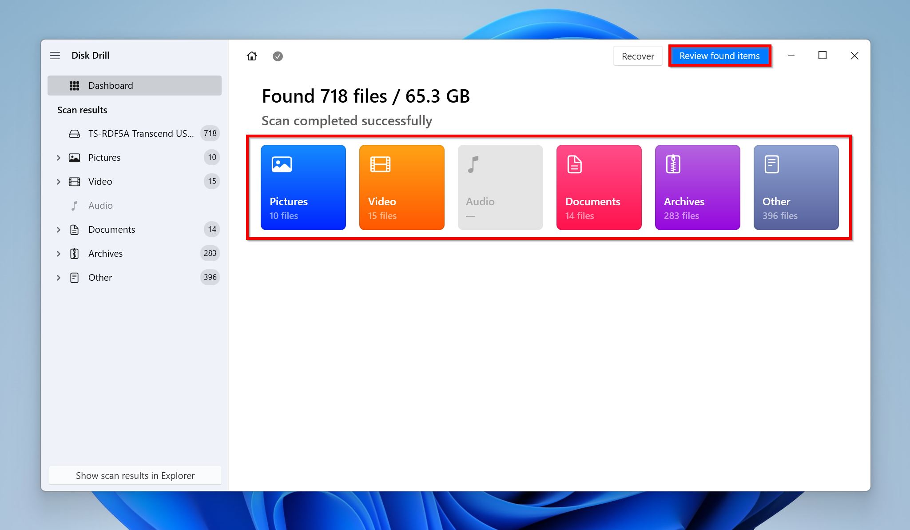This screenshot has height=530, width=910.
Task: Click the Review found items button
Action: [x=719, y=56]
